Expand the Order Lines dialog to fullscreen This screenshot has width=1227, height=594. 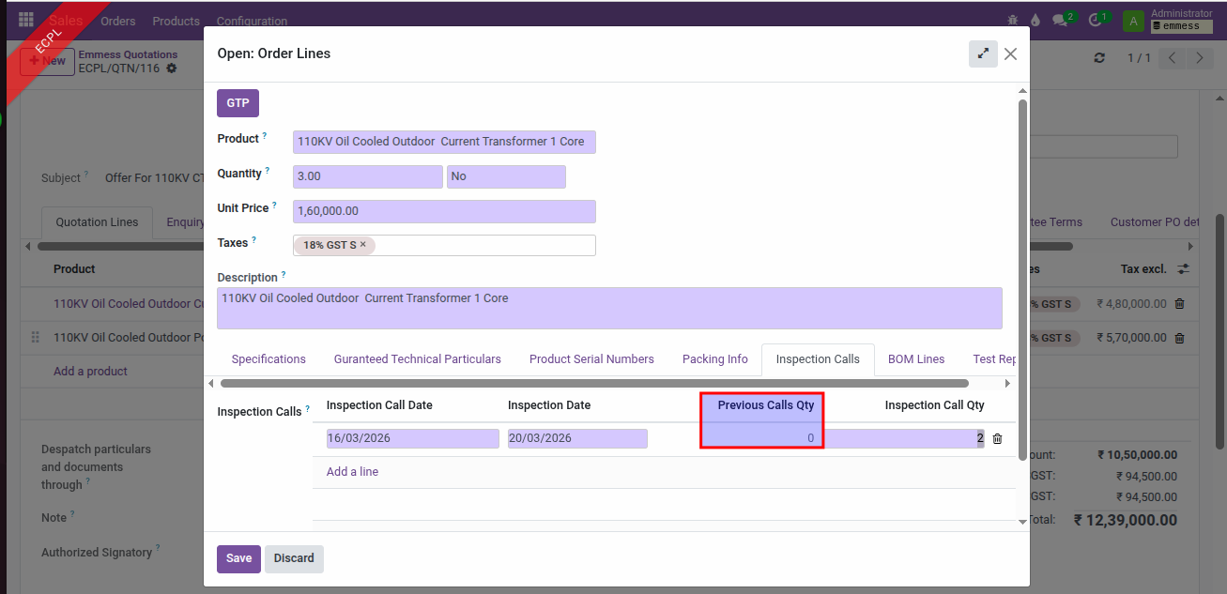(982, 53)
